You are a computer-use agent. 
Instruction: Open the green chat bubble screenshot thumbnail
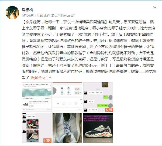pos(98,97)
